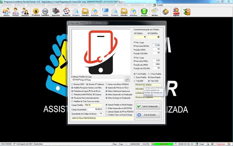Viewport: 233px width, 146px height.
Task: Click the Relatório icon left of Receber
Action: (133, 12)
